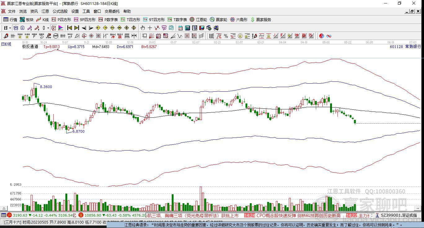Click the 5.8700 low price label
The height and width of the screenshot is (228, 424).
coord(78,131)
